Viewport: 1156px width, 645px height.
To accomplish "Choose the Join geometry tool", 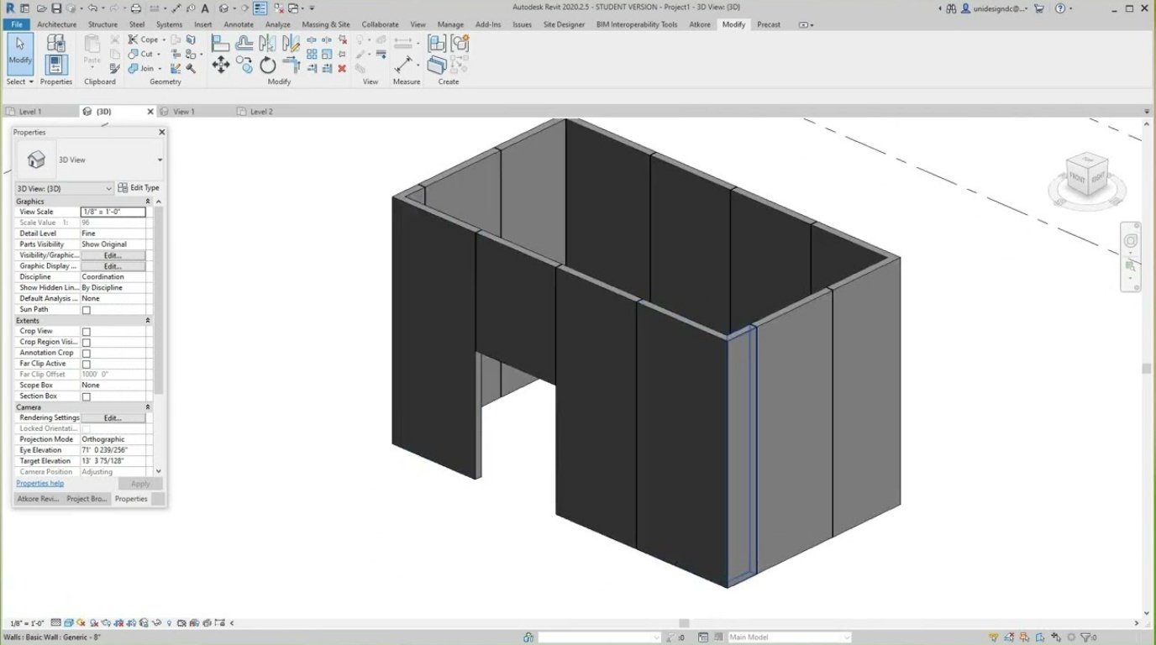I will (x=142, y=68).
